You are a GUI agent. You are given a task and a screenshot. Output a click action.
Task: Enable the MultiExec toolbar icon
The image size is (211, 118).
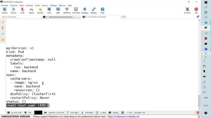tap(67, 10)
